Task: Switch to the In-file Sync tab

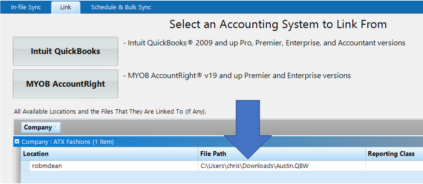Action: tap(26, 7)
